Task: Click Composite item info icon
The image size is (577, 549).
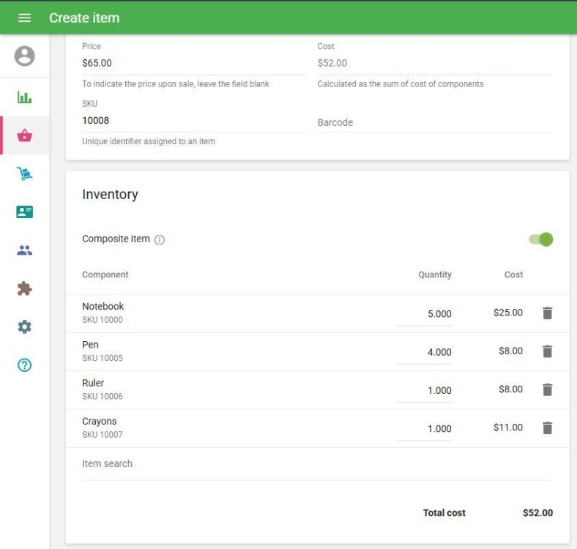Action: click(160, 240)
